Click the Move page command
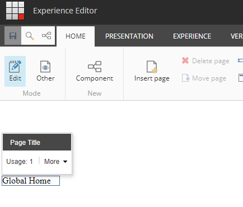The image size is (243, 207). tap(204, 78)
